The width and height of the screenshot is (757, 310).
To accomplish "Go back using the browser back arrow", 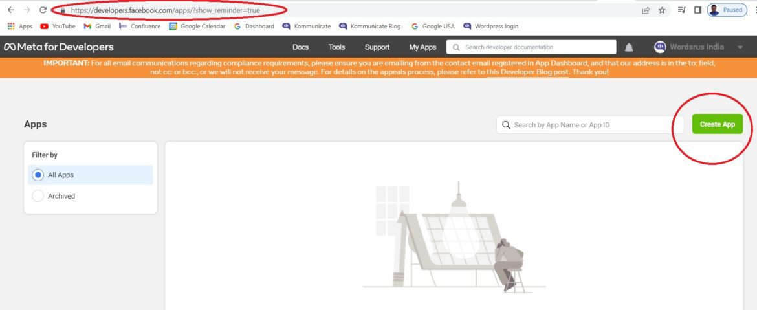I will (x=10, y=10).
